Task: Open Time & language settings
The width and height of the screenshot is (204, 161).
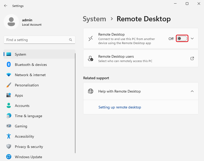Action: 28,116
